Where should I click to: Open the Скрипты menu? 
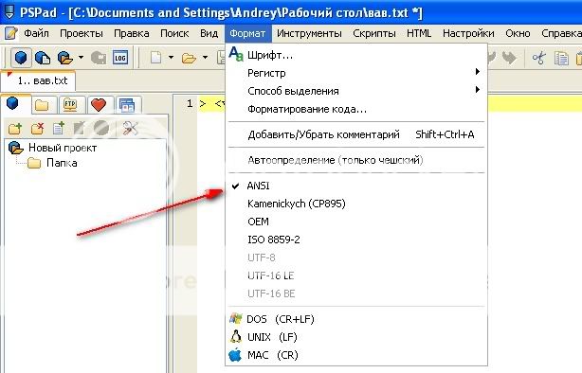(x=374, y=33)
